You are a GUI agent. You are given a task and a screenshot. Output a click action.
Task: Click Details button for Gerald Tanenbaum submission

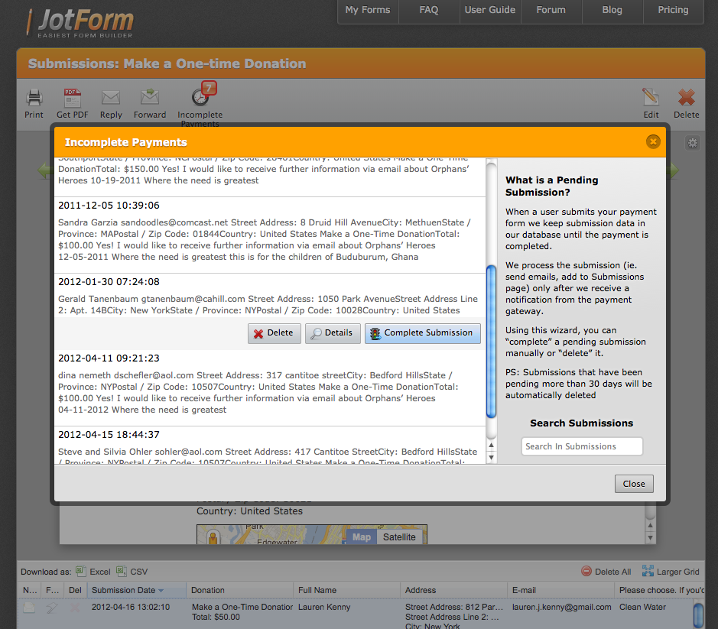(333, 333)
